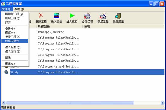Click the save and exit door icon (保存退出)
This screenshot has height=110, width=166.
[118, 16]
